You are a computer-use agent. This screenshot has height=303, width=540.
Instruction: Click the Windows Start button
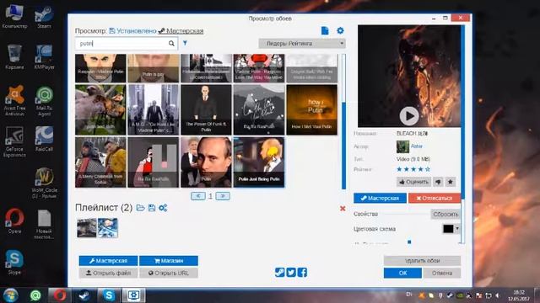[x=10, y=295]
